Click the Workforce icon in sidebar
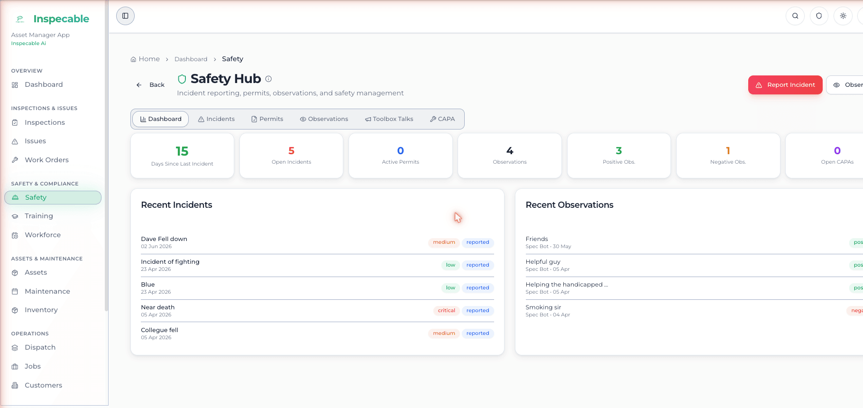 click(x=15, y=235)
